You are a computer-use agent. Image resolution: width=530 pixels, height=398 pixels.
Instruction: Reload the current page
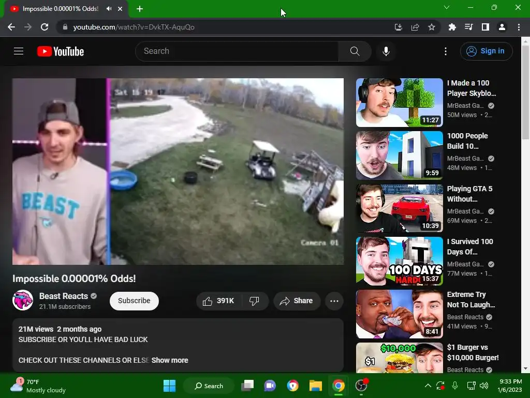click(x=45, y=27)
